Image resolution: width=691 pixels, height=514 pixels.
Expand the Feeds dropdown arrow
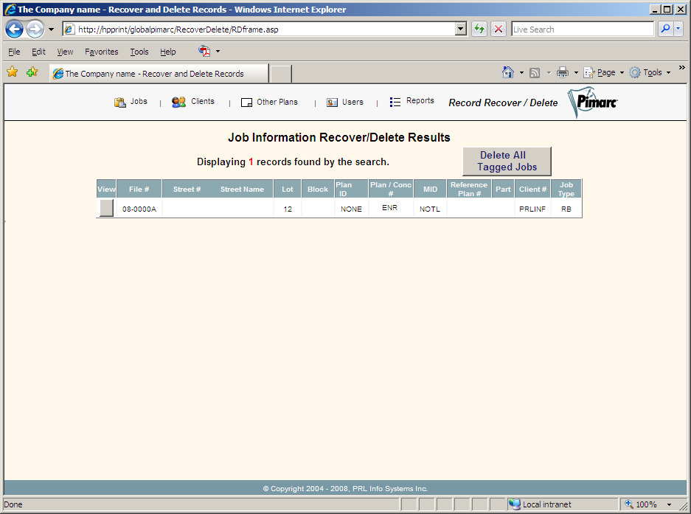pos(549,72)
